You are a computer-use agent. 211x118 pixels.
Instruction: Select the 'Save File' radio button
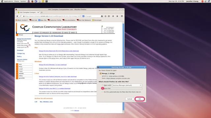103,88
